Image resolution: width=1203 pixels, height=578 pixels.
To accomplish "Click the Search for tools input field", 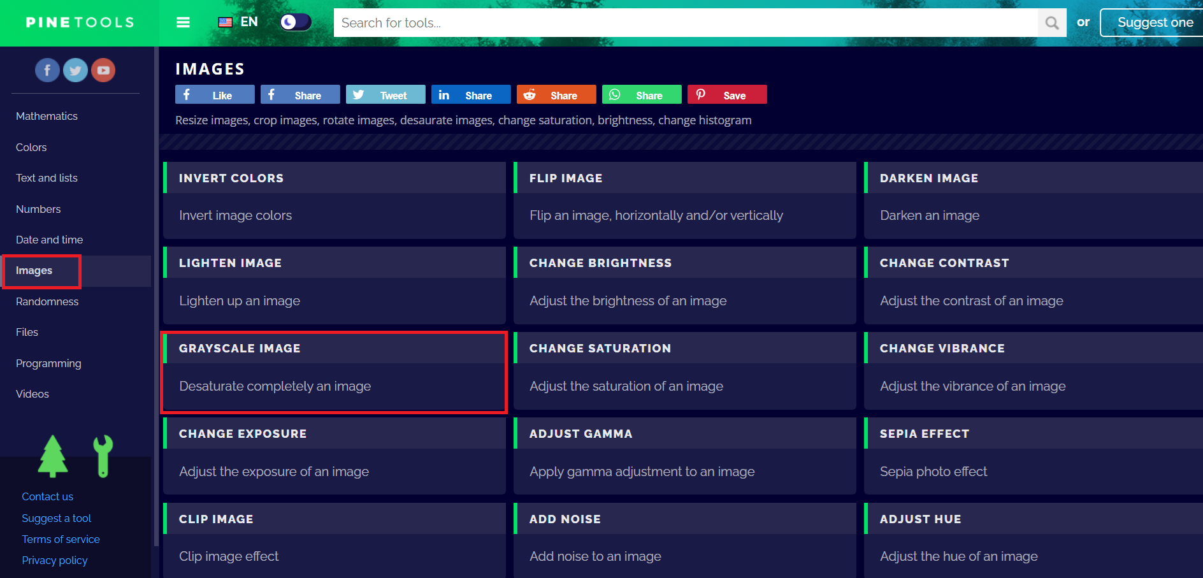I will point(686,23).
